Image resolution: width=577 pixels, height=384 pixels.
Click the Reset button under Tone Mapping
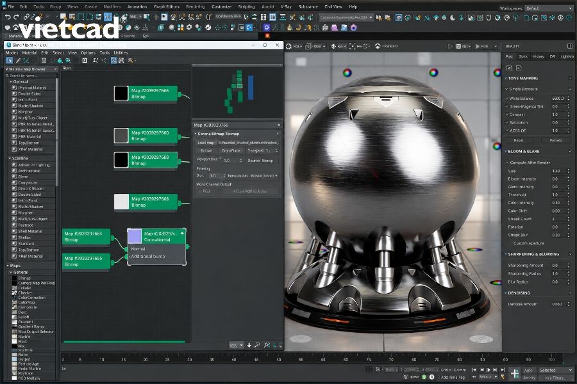point(519,140)
